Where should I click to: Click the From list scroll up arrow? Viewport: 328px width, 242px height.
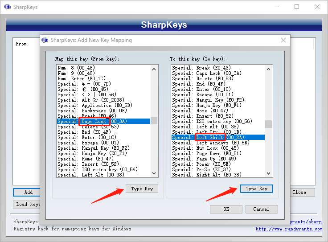pyautogui.click(x=154, y=69)
